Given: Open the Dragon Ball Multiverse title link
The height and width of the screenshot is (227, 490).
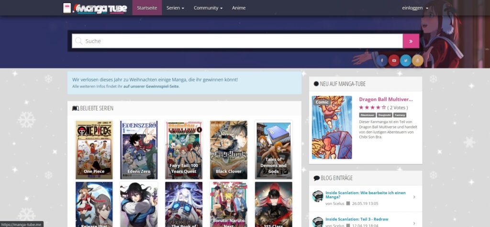Looking at the screenshot, I should pyautogui.click(x=386, y=99).
